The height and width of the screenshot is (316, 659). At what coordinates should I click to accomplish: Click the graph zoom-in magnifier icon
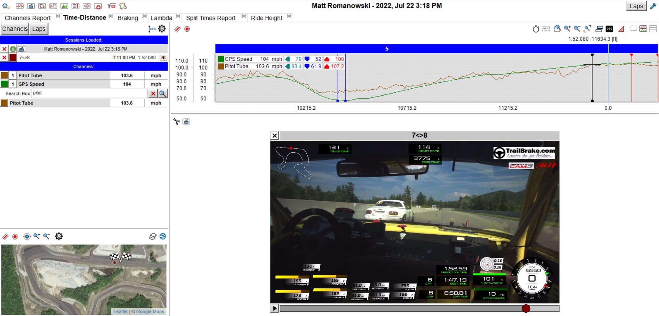pos(567,29)
